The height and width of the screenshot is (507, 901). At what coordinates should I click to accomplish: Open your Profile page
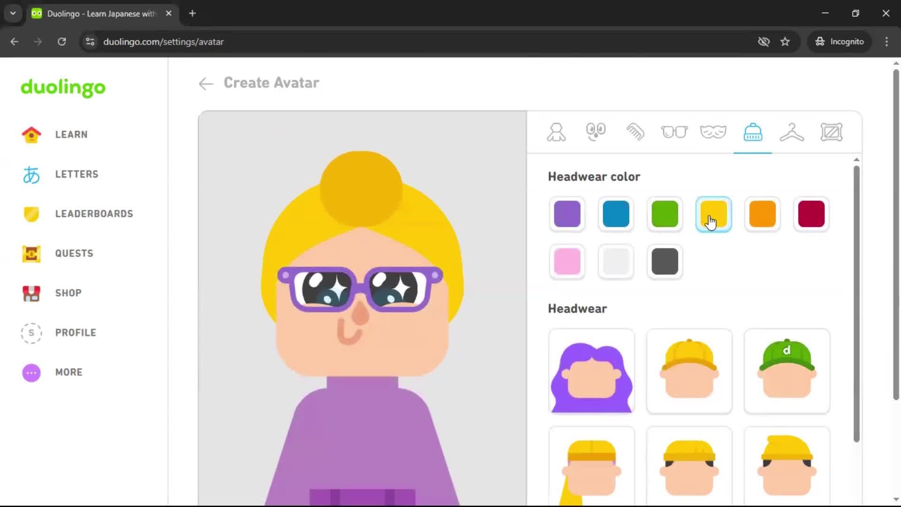(x=75, y=332)
